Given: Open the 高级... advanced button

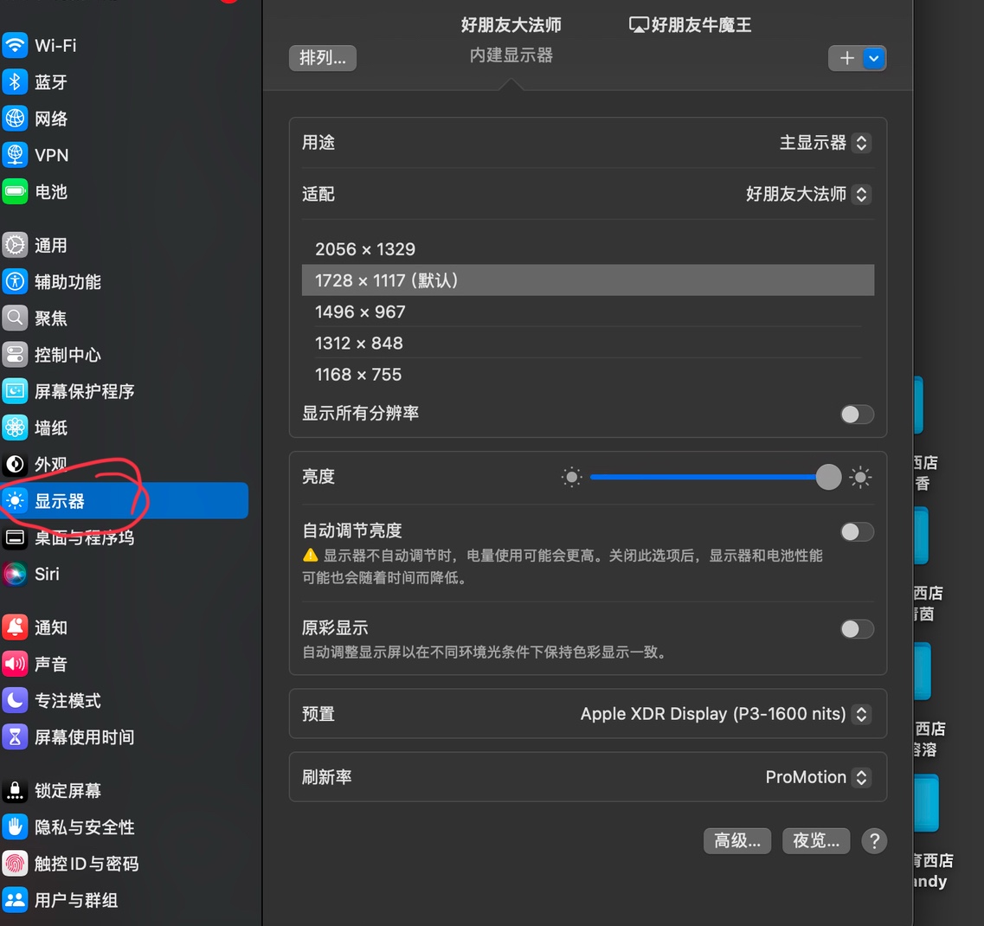Looking at the screenshot, I should click(x=737, y=840).
